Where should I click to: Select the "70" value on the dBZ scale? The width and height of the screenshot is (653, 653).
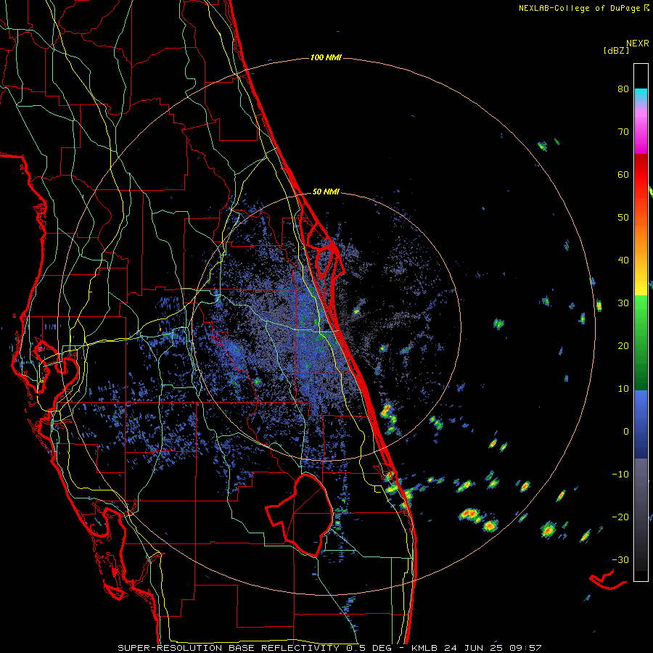(623, 131)
